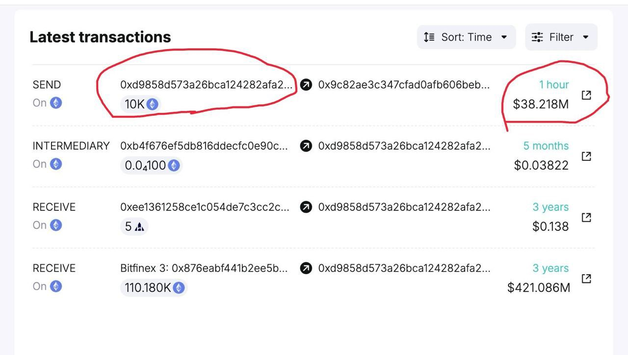628x355 pixels.
Task: Open external link for 5 months transaction
Action: [x=586, y=156]
